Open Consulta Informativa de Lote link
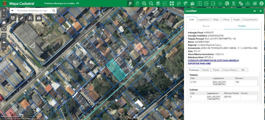Viewport: 265px width, 120px height. [x=213, y=60]
